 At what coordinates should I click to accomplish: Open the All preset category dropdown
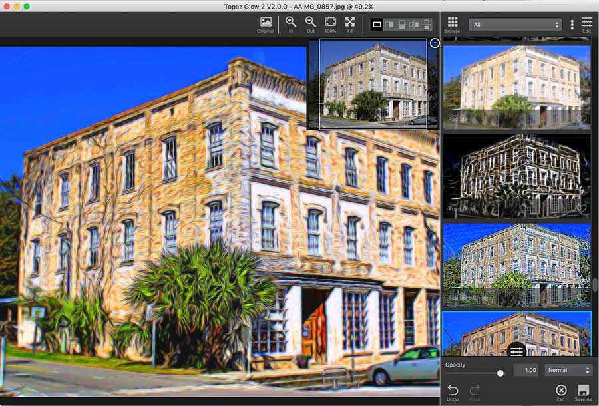pyautogui.click(x=514, y=25)
